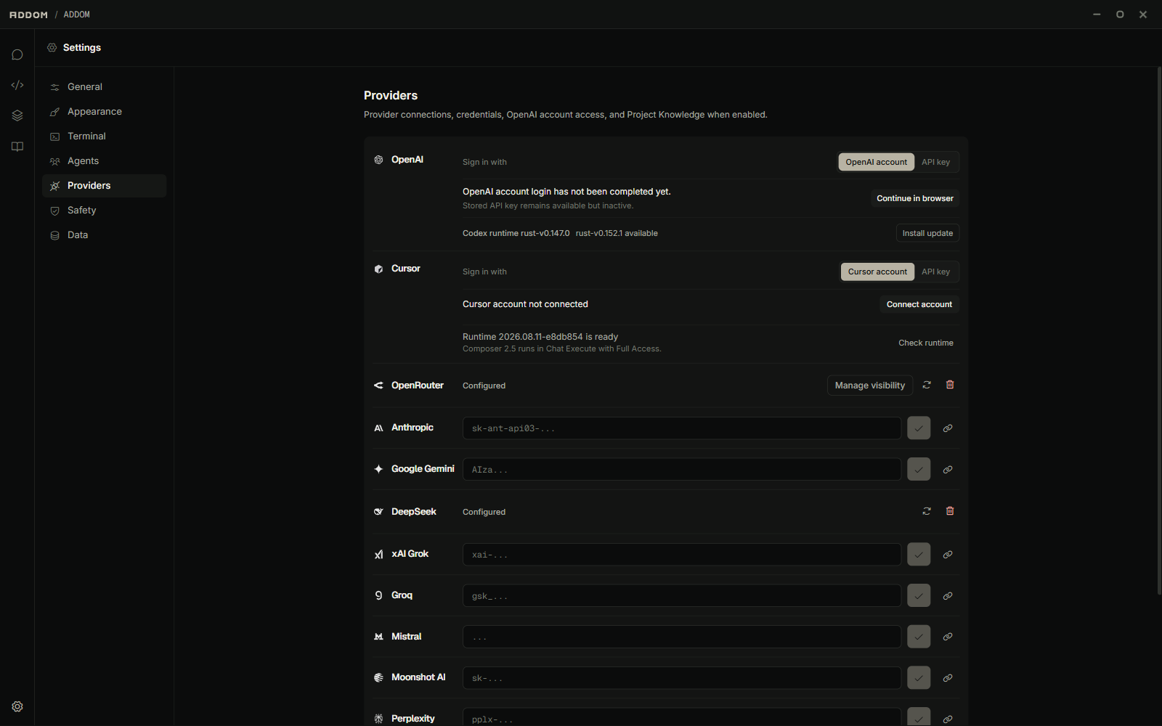Focus the Moonshot AI key field
Viewport: 1162px width, 726px height.
click(682, 678)
